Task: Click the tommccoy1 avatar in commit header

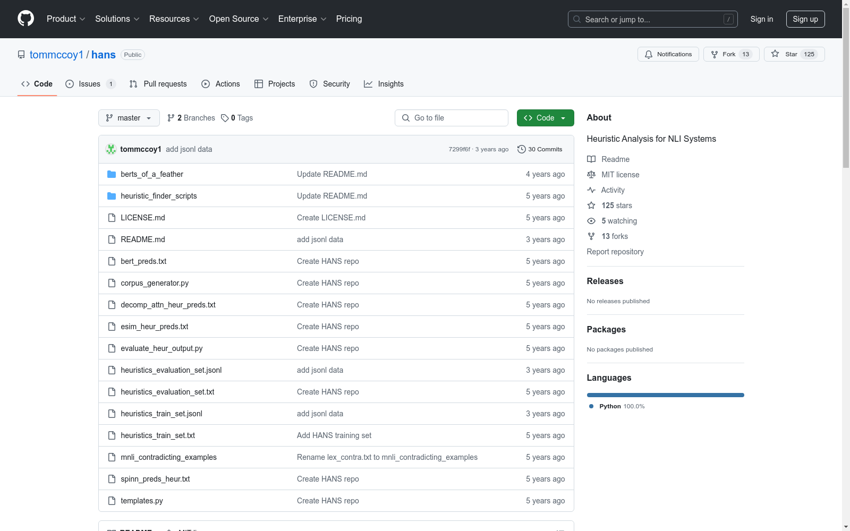Action: [x=111, y=149]
